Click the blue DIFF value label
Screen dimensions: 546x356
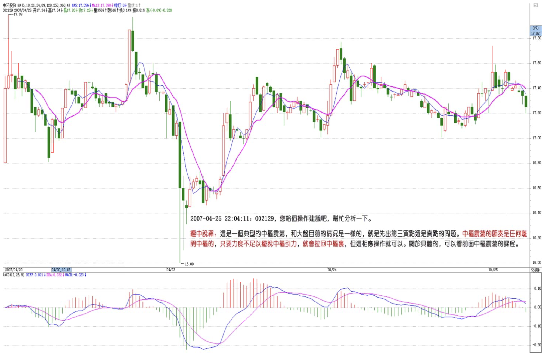point(35,275)
